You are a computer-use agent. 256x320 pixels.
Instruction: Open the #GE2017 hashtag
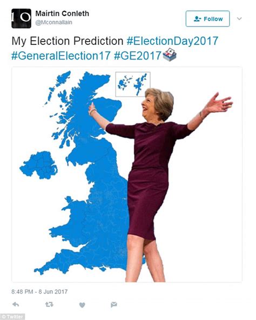pyautogui.click(x=138, y=56)
